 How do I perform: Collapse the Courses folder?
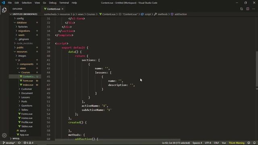coord(25,72)
